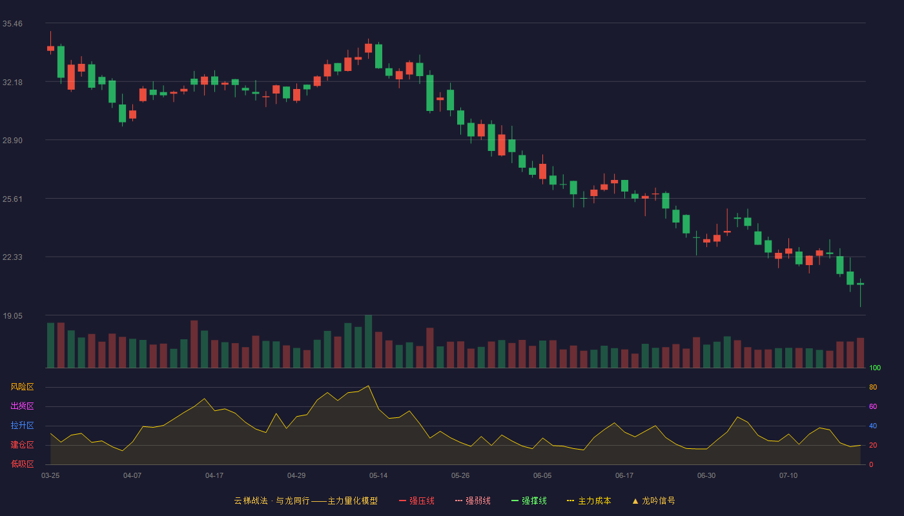Click the tallest volume bar near 05-14
This screenshot has width=904, height=516.
pyautogui.click(x=368, y=341)
